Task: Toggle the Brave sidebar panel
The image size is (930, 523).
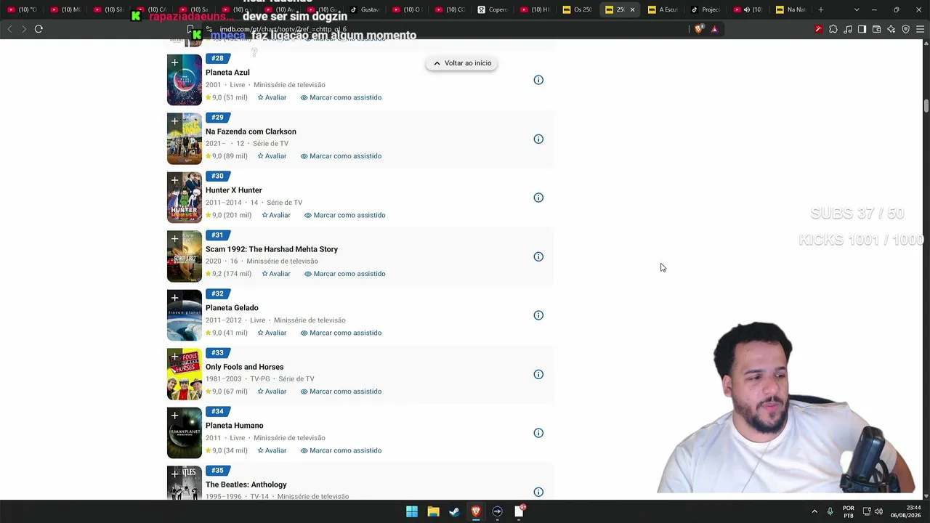Action: [x=862, y=29]
